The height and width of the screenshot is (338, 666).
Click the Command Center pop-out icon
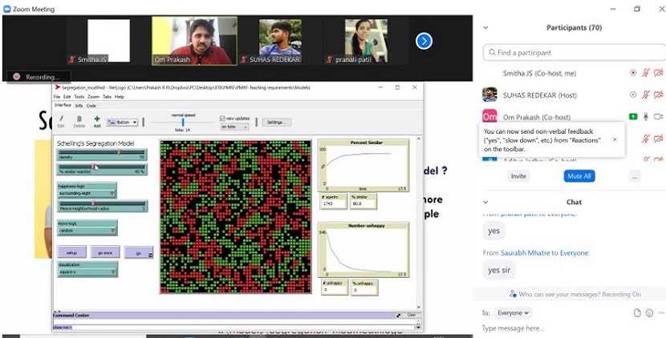399,315
